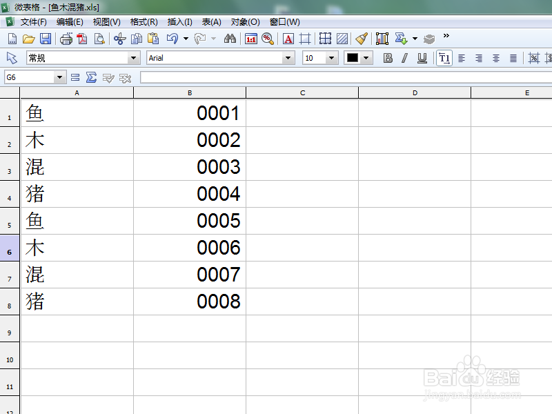The width and height of the screenshot is (552, 414).
Task: Open dropdown next to sum-arrow icon
Action: pyautogui.click(x=415, y=39)
